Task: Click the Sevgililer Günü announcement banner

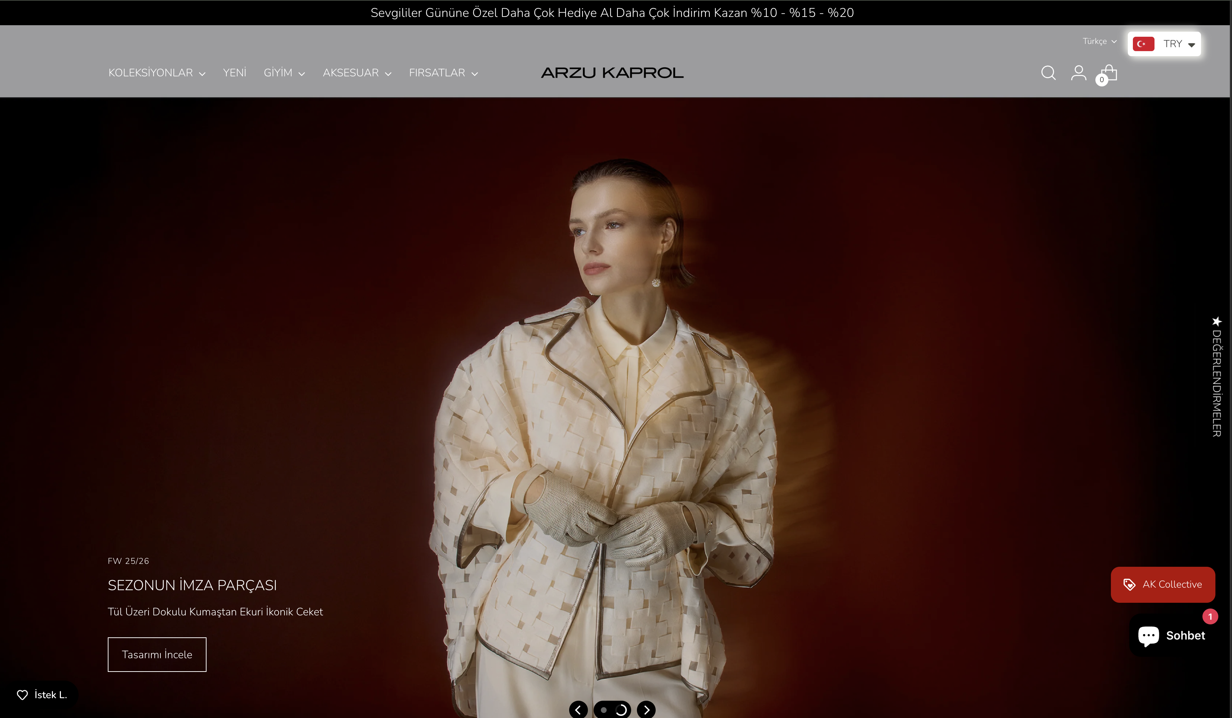Action: click(x=612, y=13)
